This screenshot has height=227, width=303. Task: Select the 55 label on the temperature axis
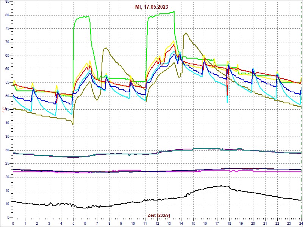click(7, 82)
